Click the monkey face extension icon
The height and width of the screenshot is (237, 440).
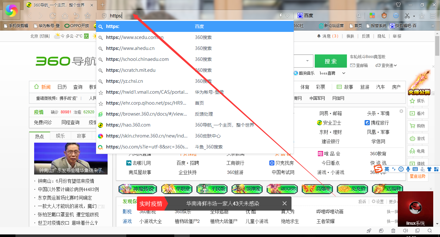[384, 15]
